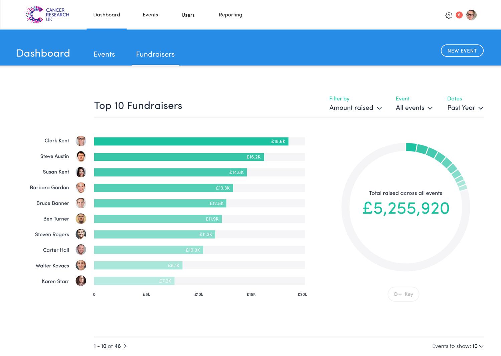
Task: Select the Fundraisers tab
Action: coord(155,54)
